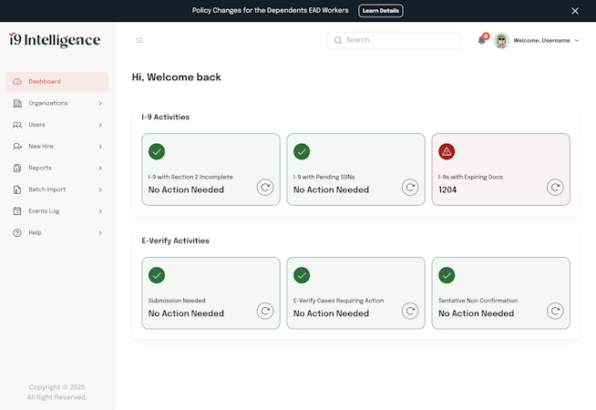Go to the Dashboard page

pyautogui.click(x=57, y=82)
